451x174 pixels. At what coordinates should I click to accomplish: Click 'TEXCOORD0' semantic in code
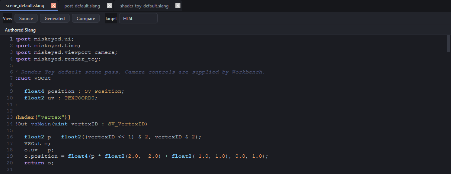tap(80, 98)
